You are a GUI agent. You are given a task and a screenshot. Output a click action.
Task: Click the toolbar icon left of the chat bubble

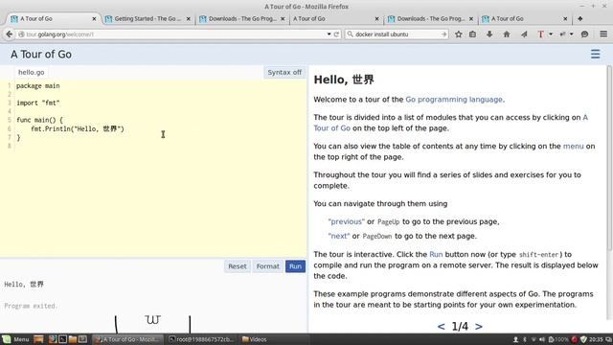click(x=562, y=34)
